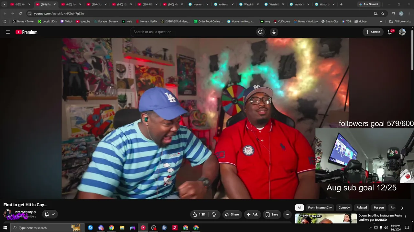
Task: Select the Related filter chip
Action: pos(362,208)
